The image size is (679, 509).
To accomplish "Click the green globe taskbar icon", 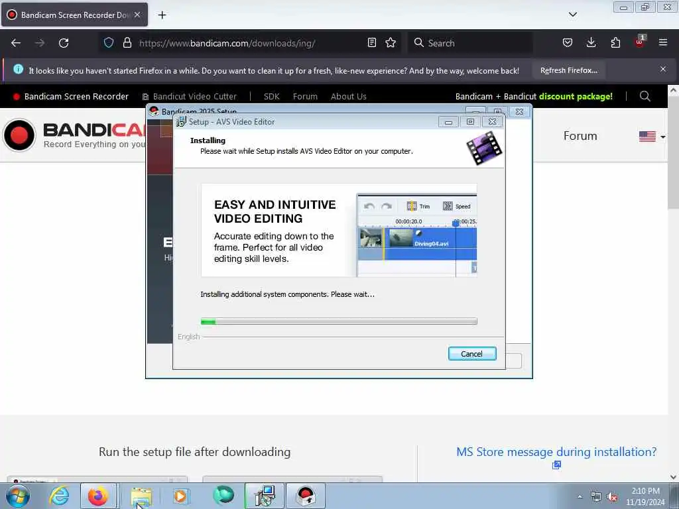I will (223, 496).
